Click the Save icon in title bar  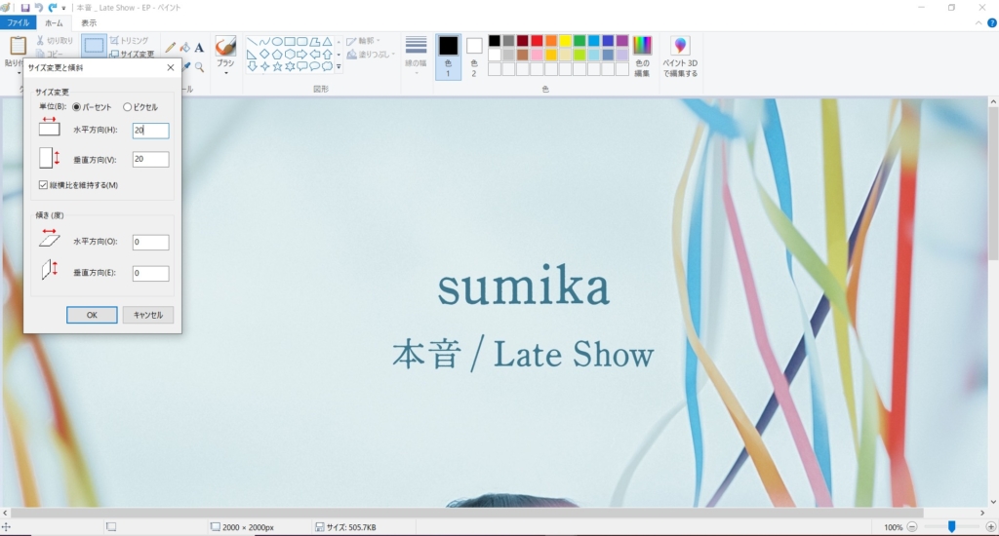coord(24,8)
